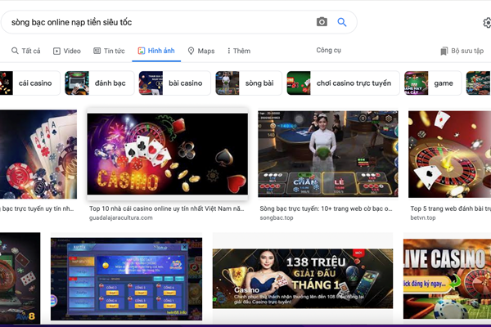Switch to the Tin tức tab

(x=109, y=51)
